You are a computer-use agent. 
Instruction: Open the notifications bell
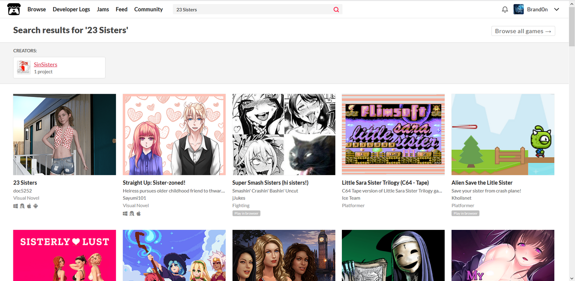point(505,9)
